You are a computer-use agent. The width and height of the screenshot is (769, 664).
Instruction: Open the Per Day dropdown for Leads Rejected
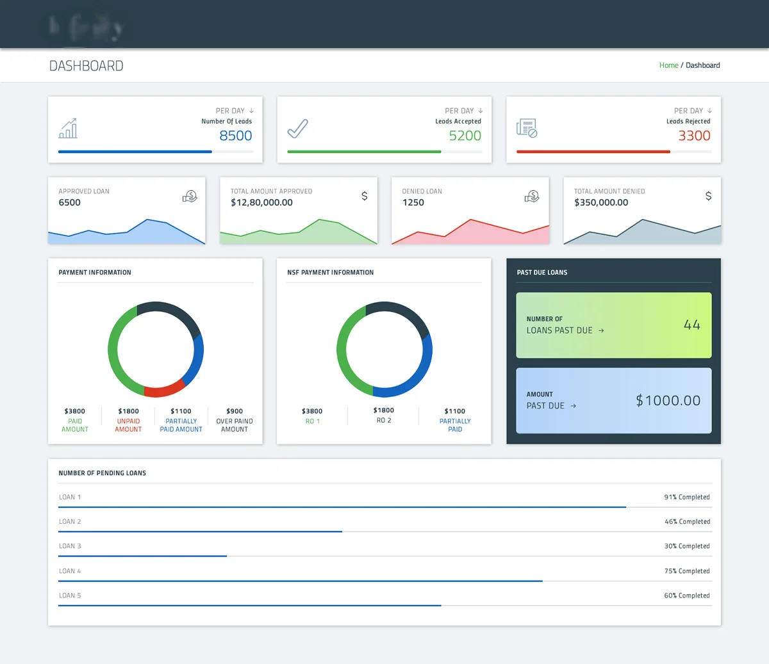click(693, 111)
